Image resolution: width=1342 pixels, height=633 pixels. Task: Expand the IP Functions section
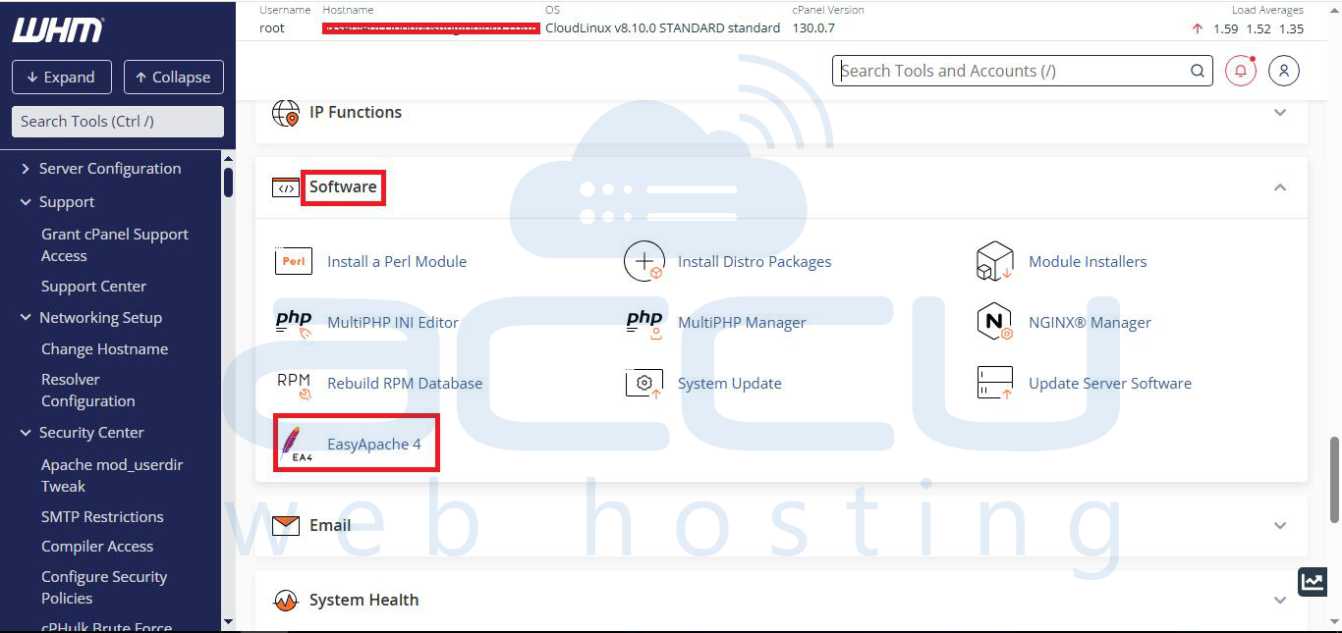[1279, 112]
